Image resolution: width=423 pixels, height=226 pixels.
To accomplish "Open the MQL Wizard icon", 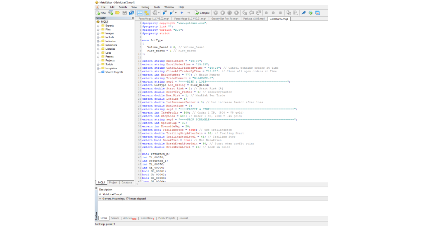I will click(x=111, y=13).
